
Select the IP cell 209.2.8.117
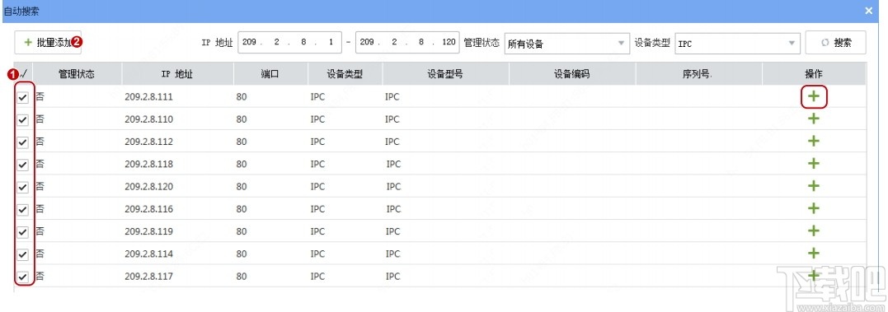[x=148, y=277]
